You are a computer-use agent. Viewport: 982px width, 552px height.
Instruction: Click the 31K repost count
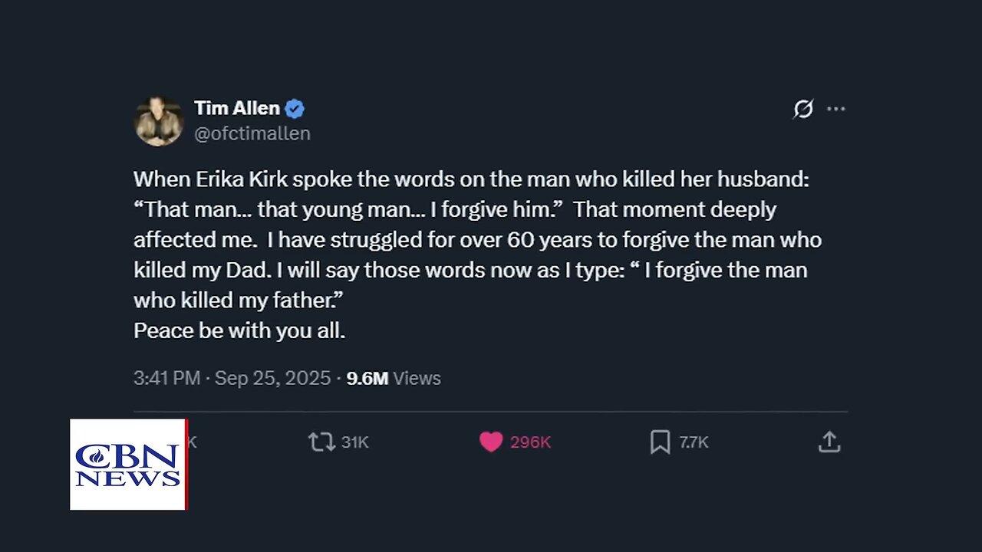[x=355, y=442]
